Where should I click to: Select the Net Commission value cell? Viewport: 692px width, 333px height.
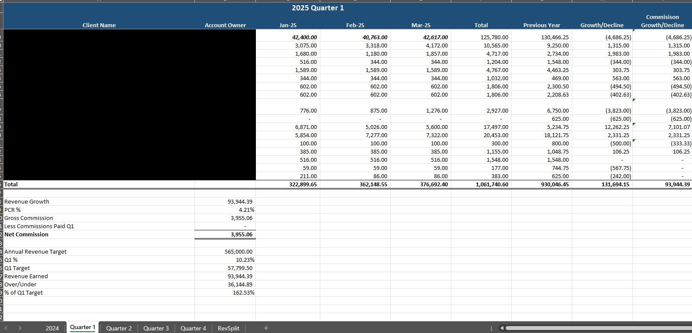[x=225, y=235]
